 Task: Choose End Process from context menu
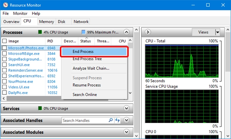tap(94, 52)
